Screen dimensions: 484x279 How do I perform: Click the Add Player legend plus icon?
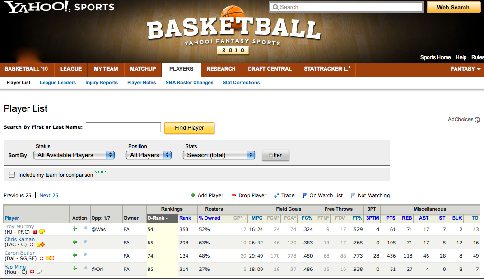193,195
